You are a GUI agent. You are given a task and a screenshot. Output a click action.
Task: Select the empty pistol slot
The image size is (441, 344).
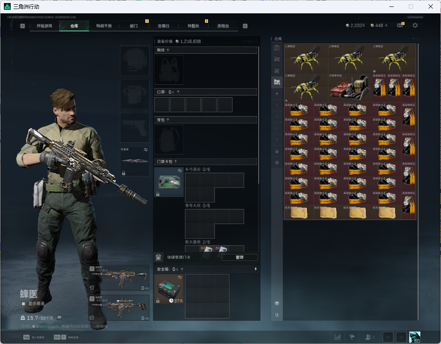pos(135,128)
